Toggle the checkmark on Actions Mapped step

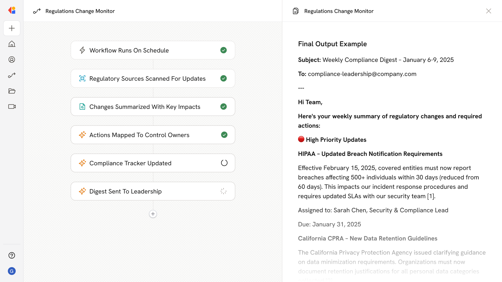point(224,135)
